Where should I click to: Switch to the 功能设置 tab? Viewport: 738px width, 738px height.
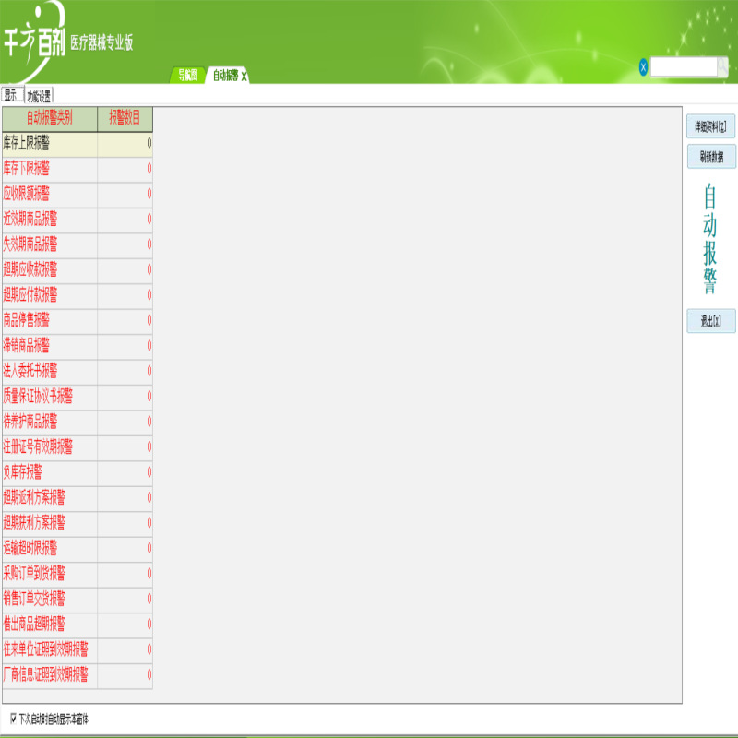click(x=39, y=92)
